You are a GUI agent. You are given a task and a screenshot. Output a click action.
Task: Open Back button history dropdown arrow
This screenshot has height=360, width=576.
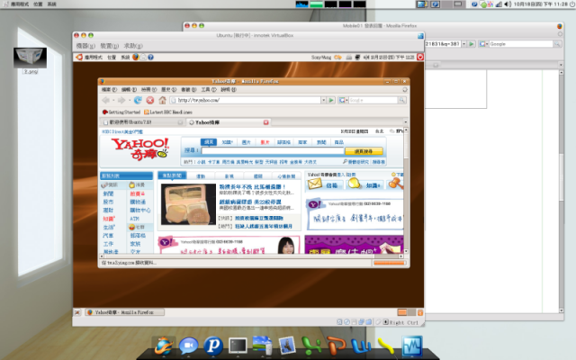pyautogui.click(x=113, y=100)
